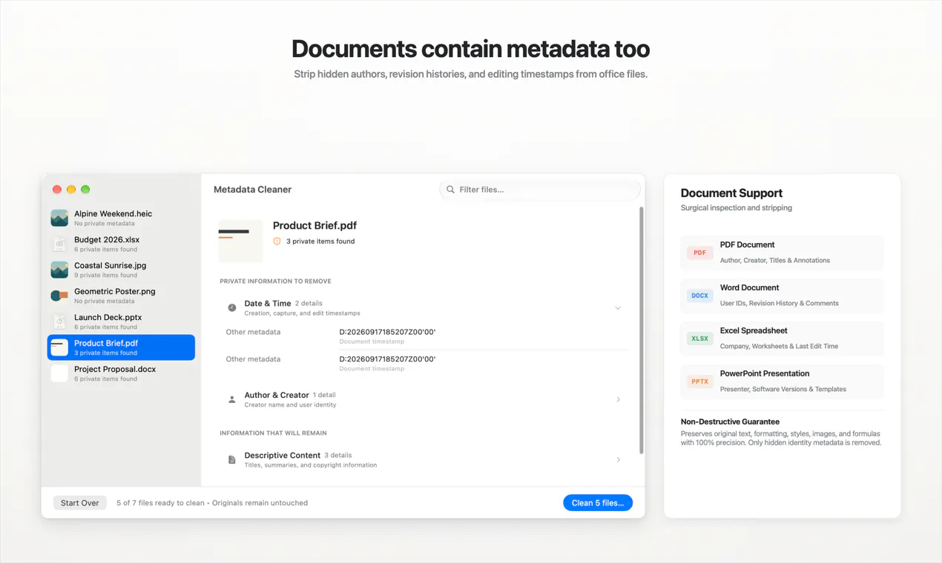Expand the Author & Creator section chevron
The width and height of the screenshot is (942, 563).
point(618,399)
